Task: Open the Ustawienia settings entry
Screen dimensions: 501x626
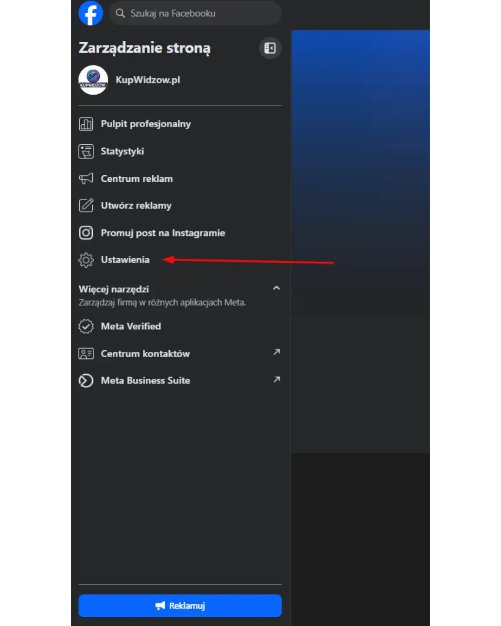Action: [125, 260]
